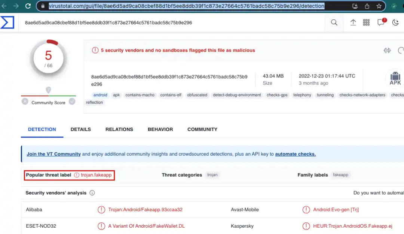Toggle dark mode with moon icon
This screenshot has width=404, height=234.
point(395,22)
